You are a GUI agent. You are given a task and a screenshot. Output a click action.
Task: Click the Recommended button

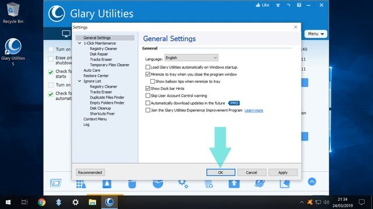[90, 172]
